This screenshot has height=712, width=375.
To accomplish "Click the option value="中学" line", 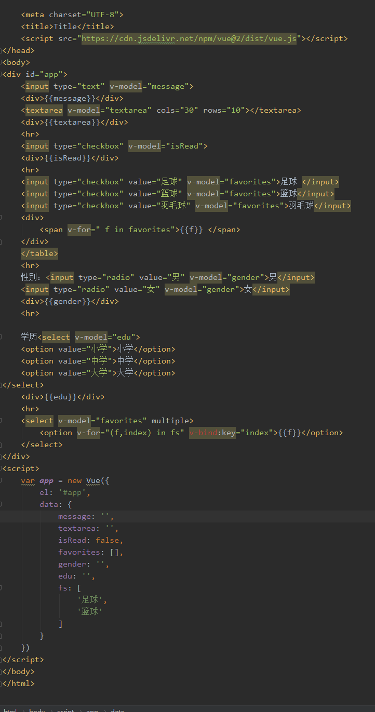I will [x=98, y=361].
